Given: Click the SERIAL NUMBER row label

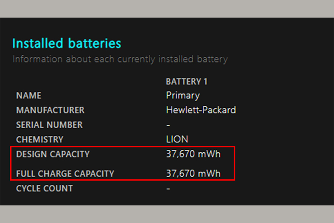Looking at the screenshot, I should 49,125.
